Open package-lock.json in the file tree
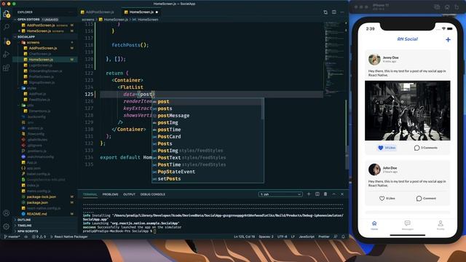This screenshot has width=466, height=262. coord(42,196)
